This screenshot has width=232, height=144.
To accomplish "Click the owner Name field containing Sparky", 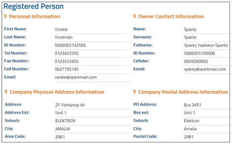I will tap(207, 30).
